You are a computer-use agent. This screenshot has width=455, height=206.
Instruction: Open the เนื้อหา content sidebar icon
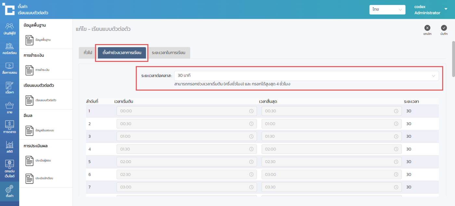[x=9, y=88]
